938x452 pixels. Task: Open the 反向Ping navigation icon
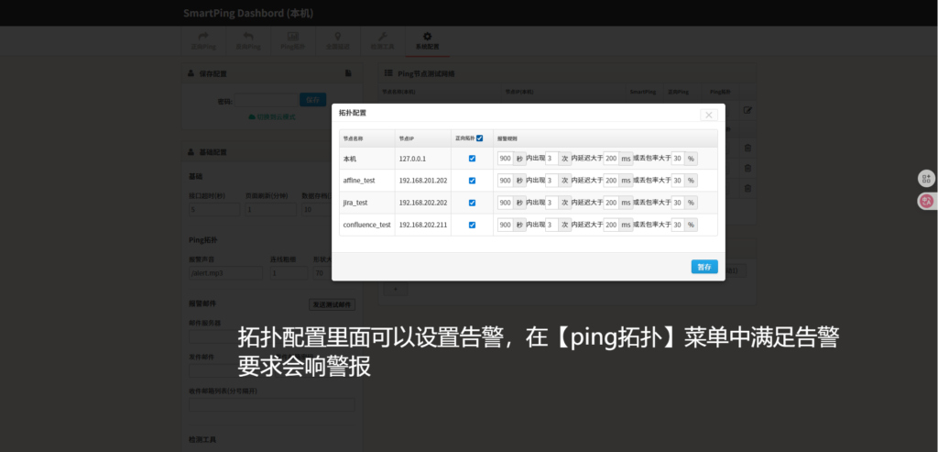click(247, 36)
